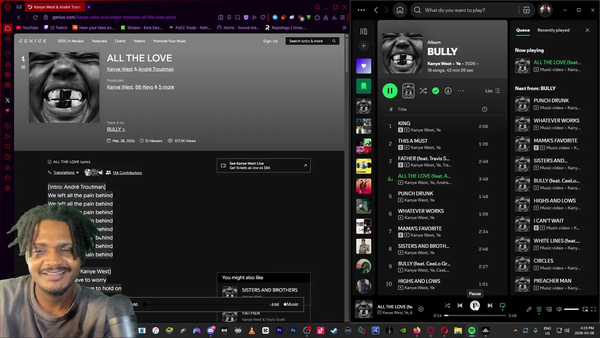Open Videos in the Genius nav
The image size is (600, 338).
click(139, 41)
